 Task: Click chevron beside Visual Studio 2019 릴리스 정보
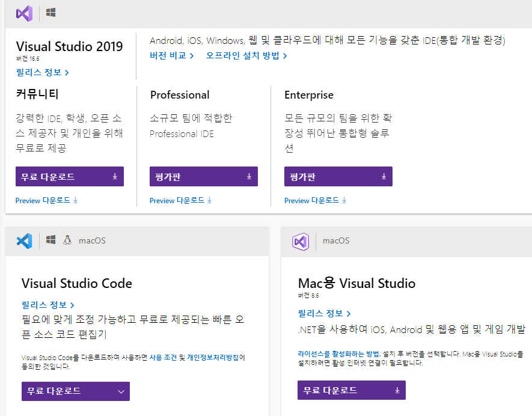[67, 73]
